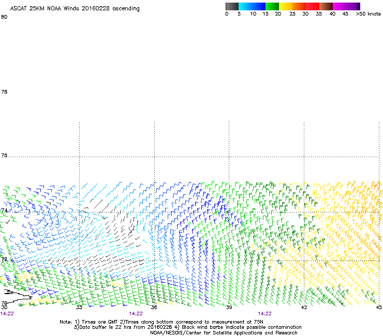
Task: Click the chart title 'ASCAT 25KM NOAA Winds 20160228 ascending'
Action: click(75, 9)
